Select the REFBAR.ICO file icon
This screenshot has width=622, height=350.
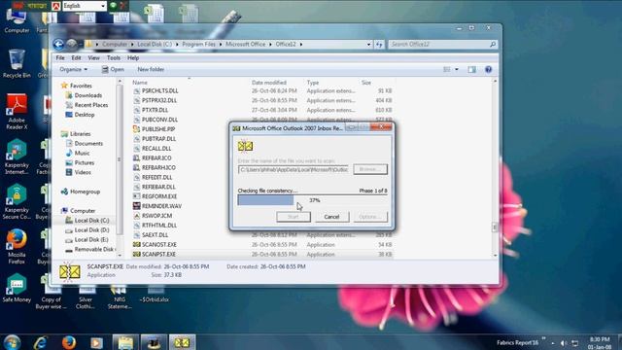pyautogui.click(x=136, y=157)
